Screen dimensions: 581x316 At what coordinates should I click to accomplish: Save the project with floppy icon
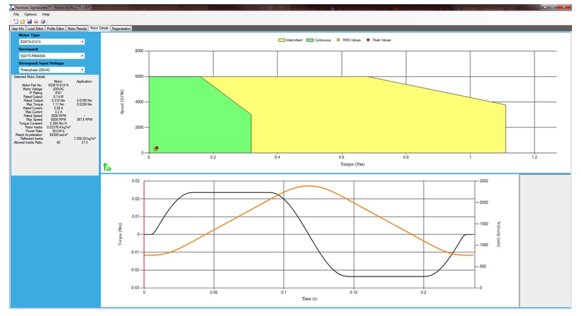[x=29, y=22]
